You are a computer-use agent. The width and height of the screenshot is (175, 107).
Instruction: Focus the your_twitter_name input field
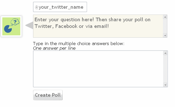60,7
